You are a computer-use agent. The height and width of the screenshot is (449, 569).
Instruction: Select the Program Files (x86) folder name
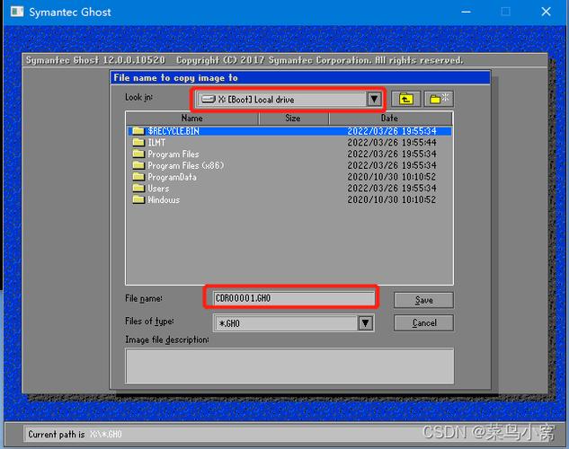186,165
